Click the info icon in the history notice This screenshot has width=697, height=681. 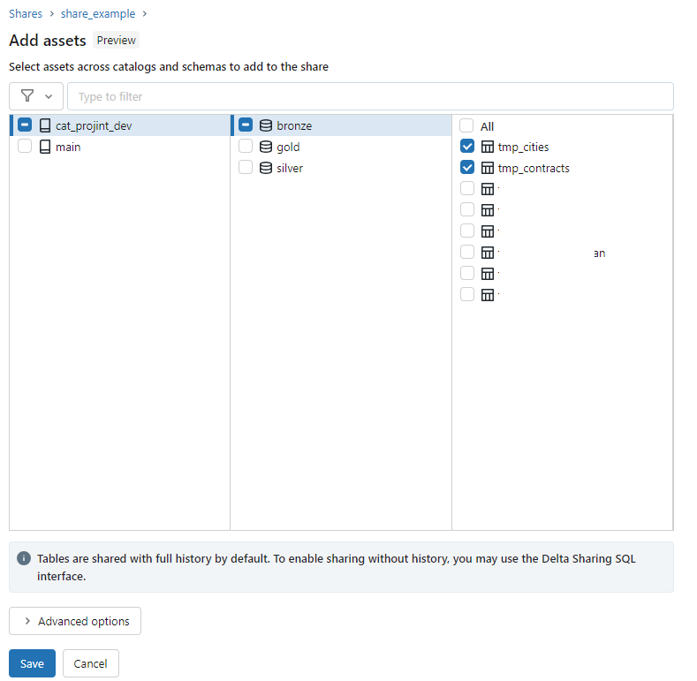pyautogui.click(x=24, y=558)
